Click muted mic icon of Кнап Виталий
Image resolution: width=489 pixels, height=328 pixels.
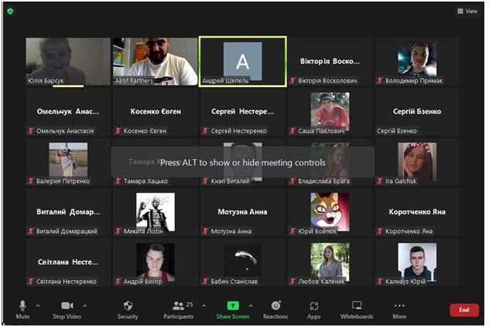coord(205,181)
